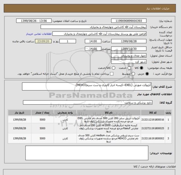181x175 pixels.
Task: Click the delivery province field چهار محال و بختیاری
Action: coord(129,56)
